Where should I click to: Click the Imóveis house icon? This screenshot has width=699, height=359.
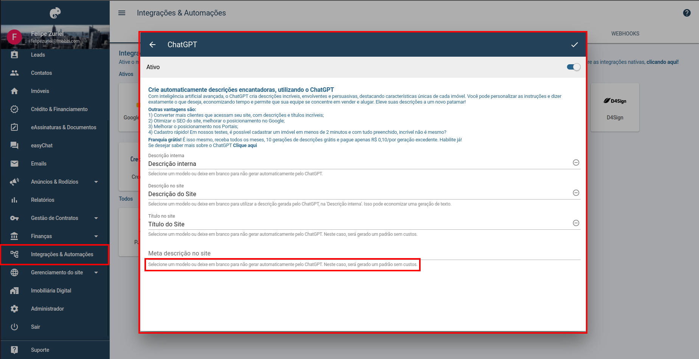(x=14, y=91)
